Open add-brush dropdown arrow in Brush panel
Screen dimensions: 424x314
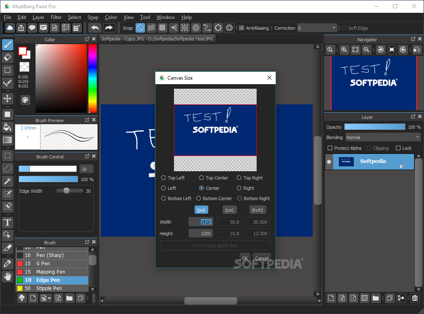click(49, 299)
